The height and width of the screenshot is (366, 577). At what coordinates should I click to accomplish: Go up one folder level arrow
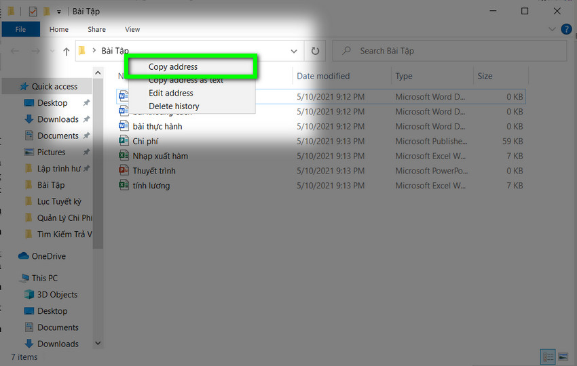coord(67,51)
